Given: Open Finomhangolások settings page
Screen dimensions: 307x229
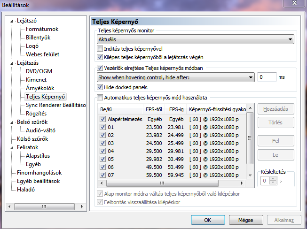Looking at the screenshot, I should 39,173.
